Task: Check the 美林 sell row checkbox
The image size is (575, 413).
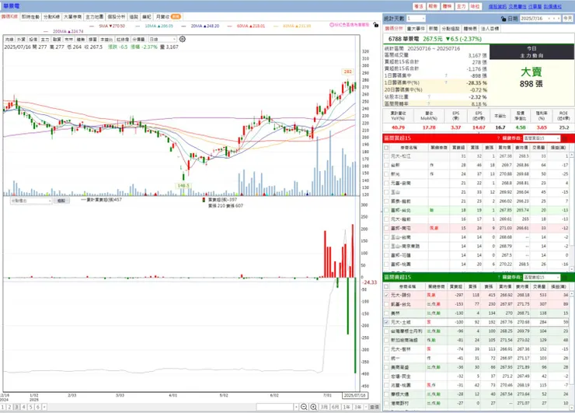Action: (x=386, y=313)
